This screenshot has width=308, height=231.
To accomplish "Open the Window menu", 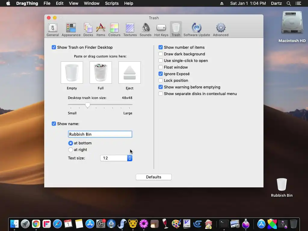I will coord(91,3).
